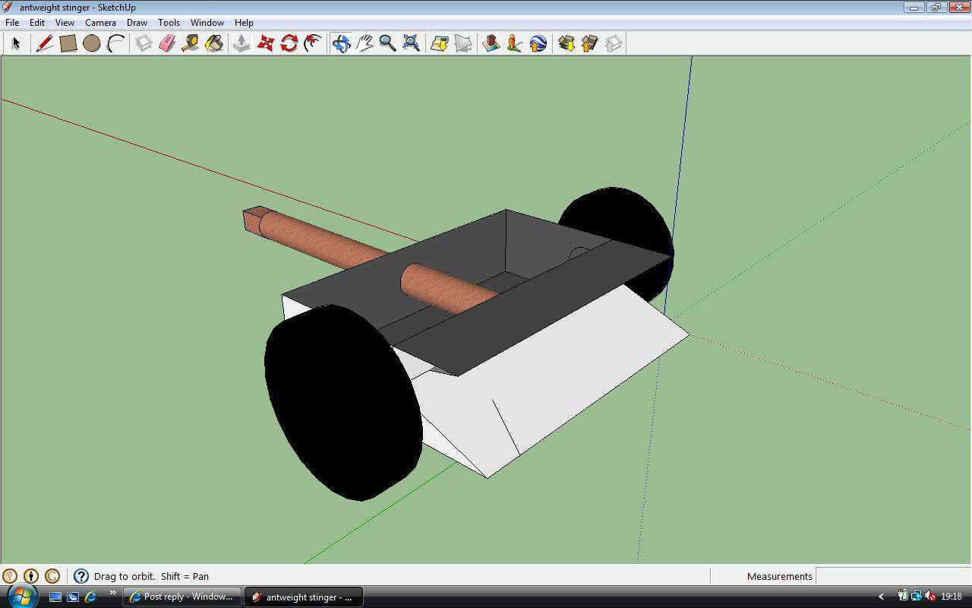Select the Eraser tool
This screenshot has height=608, width=972.
tap(167, 43)
